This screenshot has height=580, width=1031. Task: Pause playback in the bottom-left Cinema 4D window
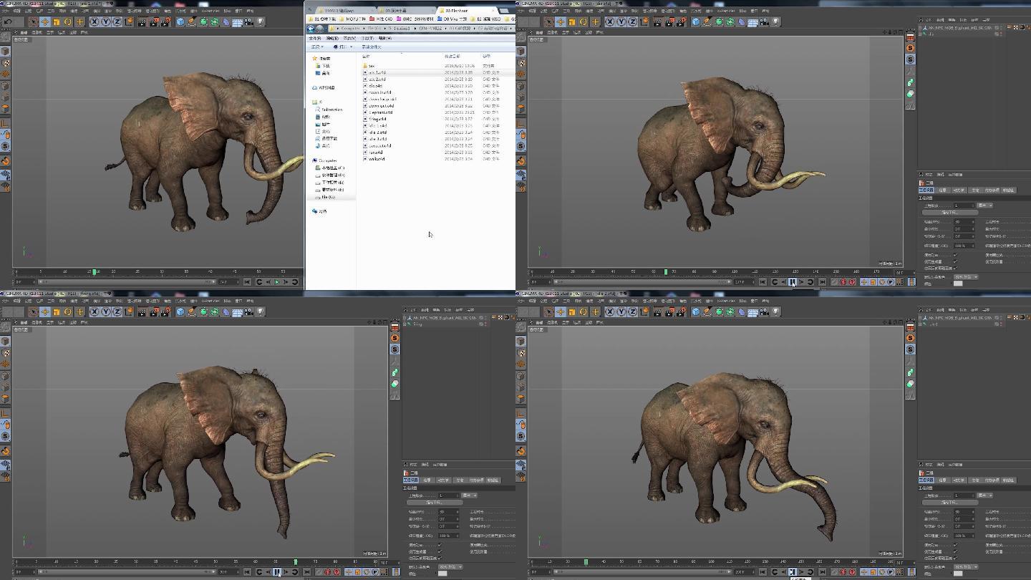click(x=277, y=571)
